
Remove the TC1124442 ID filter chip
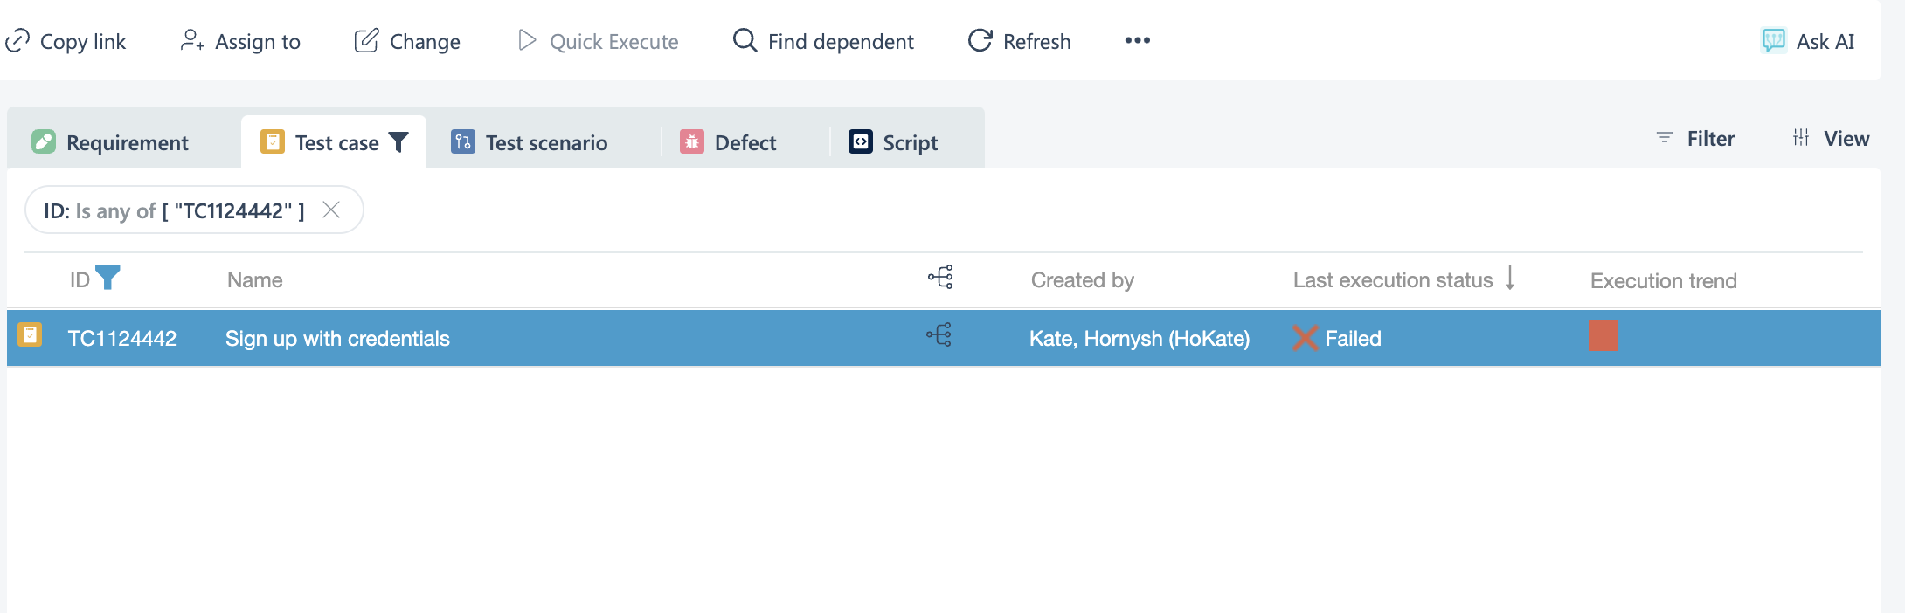click(x=331, y=210)
